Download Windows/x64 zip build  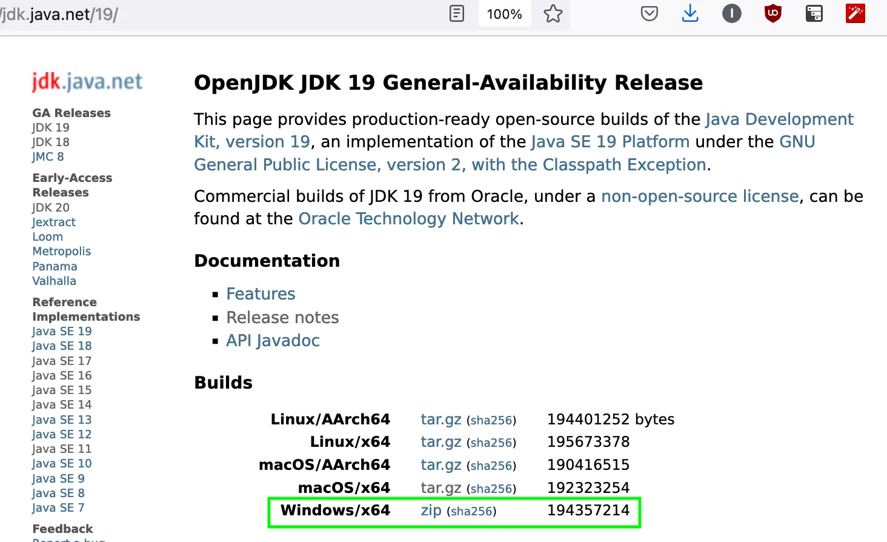point(431,510)
